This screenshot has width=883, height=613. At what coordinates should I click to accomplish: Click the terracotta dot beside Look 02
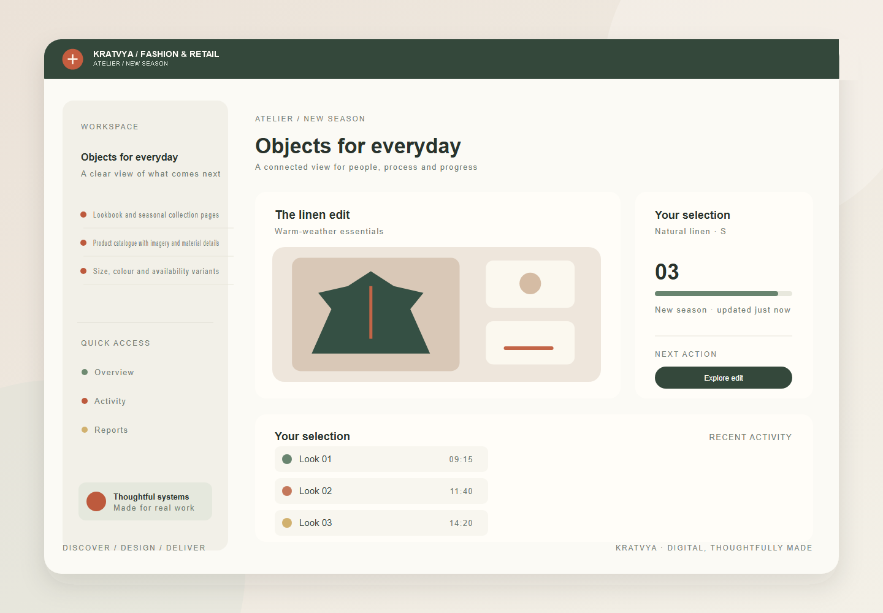point(287,491)
